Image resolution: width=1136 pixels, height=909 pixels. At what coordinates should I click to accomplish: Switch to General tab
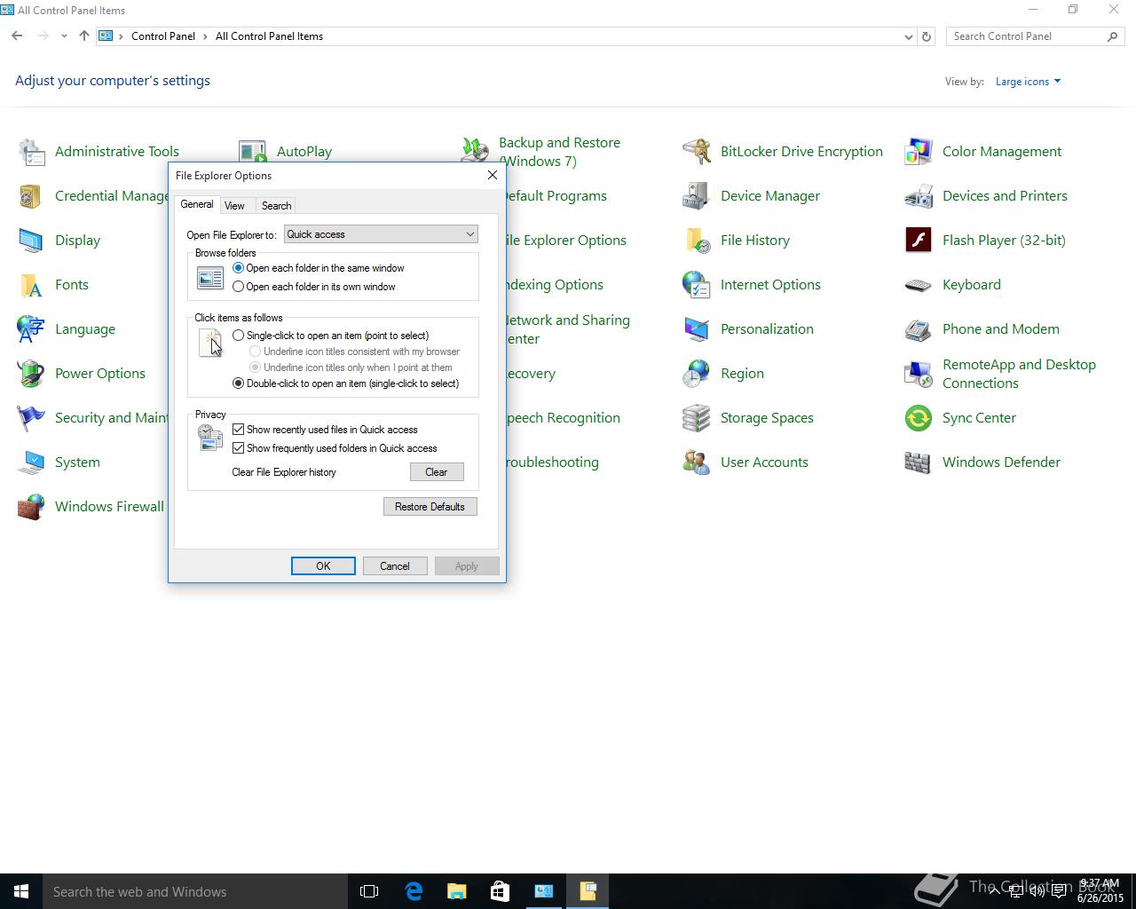pyautogui.click(x=196, y=204)
